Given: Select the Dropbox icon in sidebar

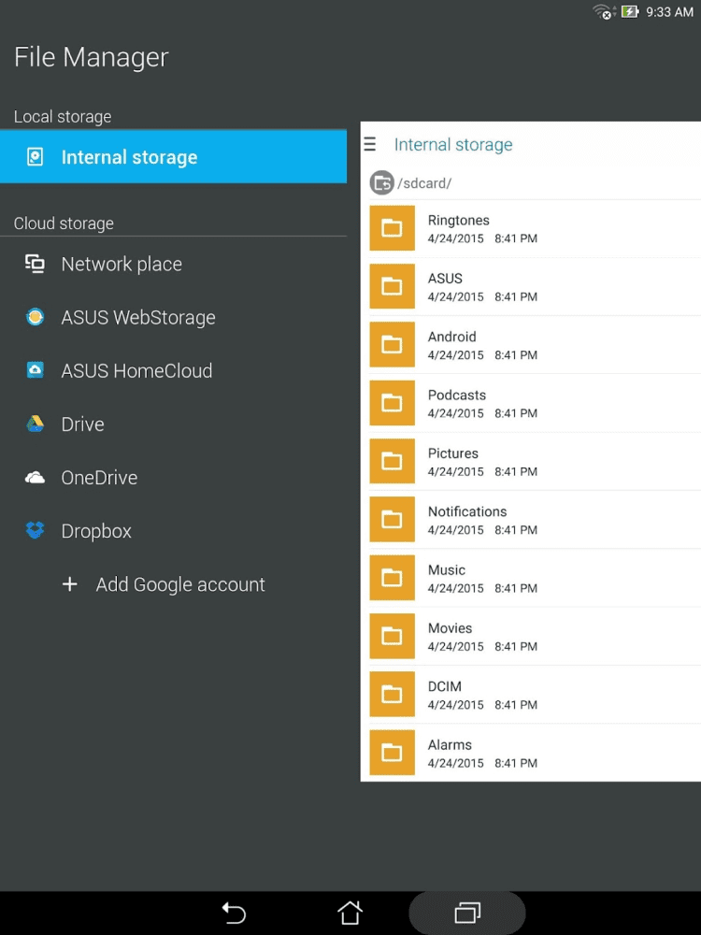Looking at the screenshot, I should (x=35, y=531).
